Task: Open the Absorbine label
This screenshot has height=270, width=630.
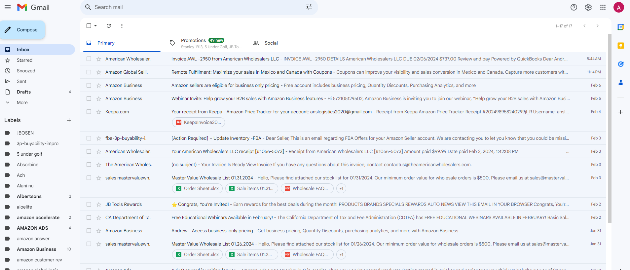Action: tap(37, 165)
